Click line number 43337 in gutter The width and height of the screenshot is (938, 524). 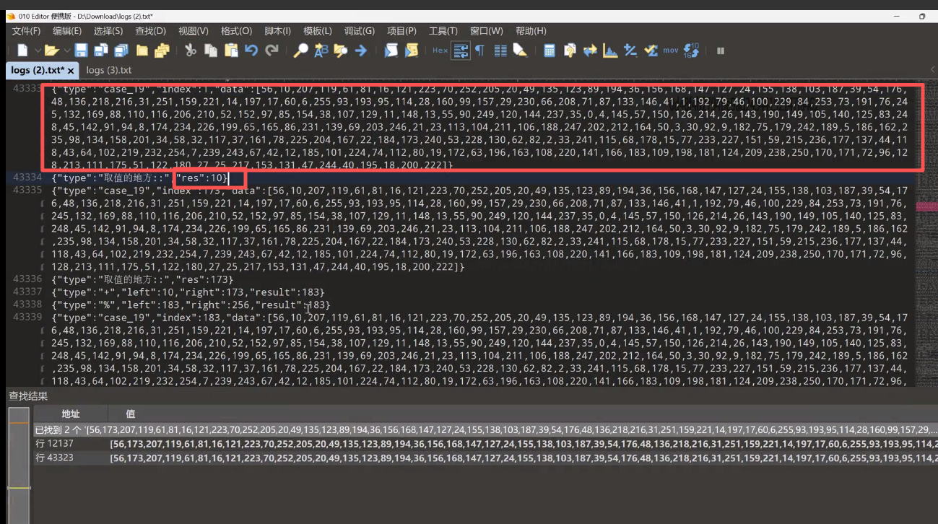[27, 292]
